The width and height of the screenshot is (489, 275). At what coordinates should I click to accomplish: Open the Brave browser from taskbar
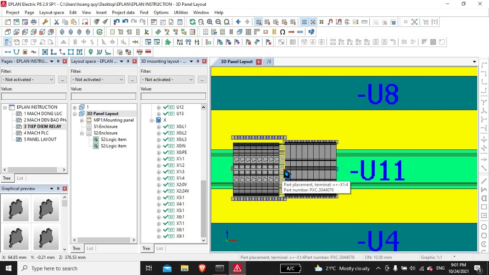pyautogui.click(x=202, y=268)
